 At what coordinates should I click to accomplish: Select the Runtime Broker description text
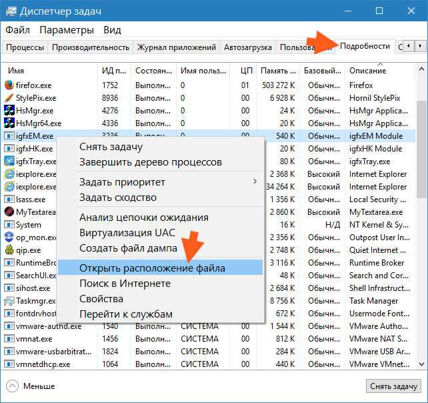(377, 263)
